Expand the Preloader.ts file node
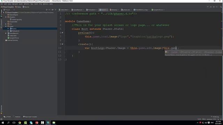The image size is (223, 125). click(x=8, y=31)
